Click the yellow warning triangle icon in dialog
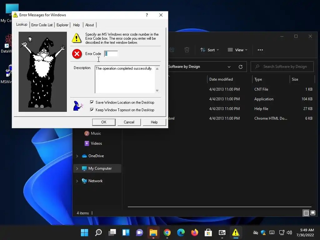This screenshot has height=240, width=320. [x=77, y=38]
